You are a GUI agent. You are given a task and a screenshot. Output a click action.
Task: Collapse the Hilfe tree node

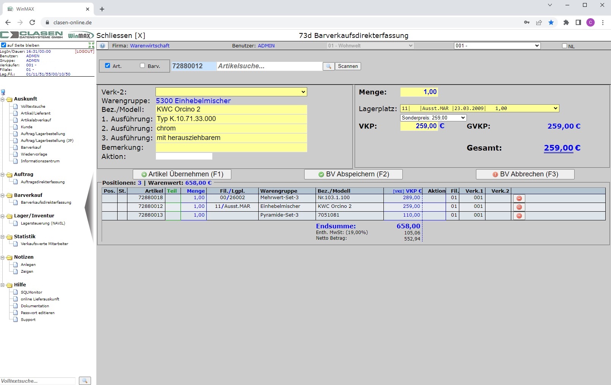tap(3, 285)
